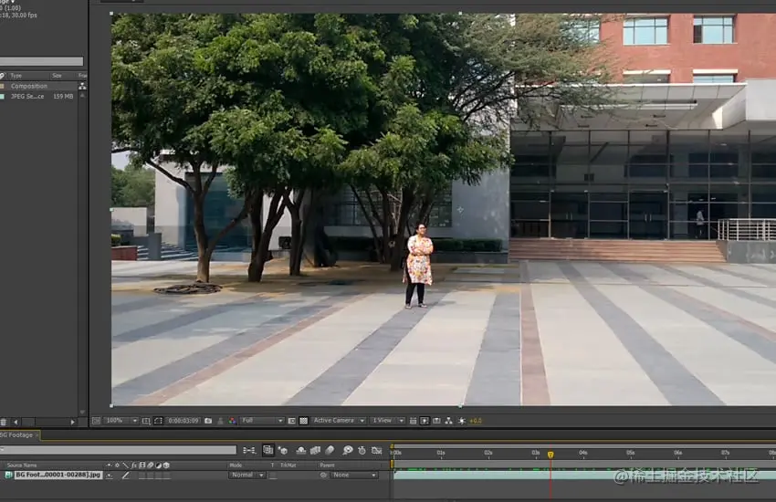Click 01s mark on time ruler

point(441,453)
